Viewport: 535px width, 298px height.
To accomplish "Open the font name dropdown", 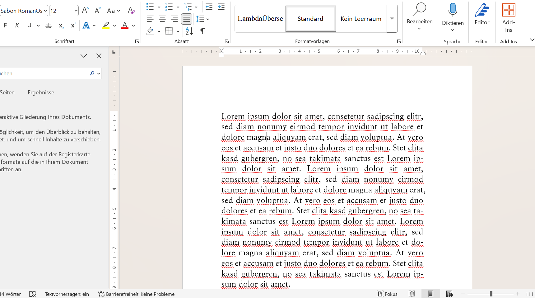I will (45, 11).
